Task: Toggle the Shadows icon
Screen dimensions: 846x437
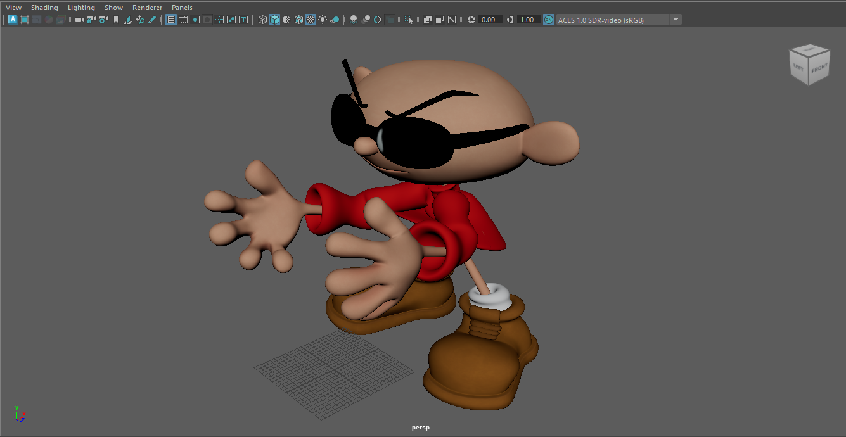Action: coord(335,20)
